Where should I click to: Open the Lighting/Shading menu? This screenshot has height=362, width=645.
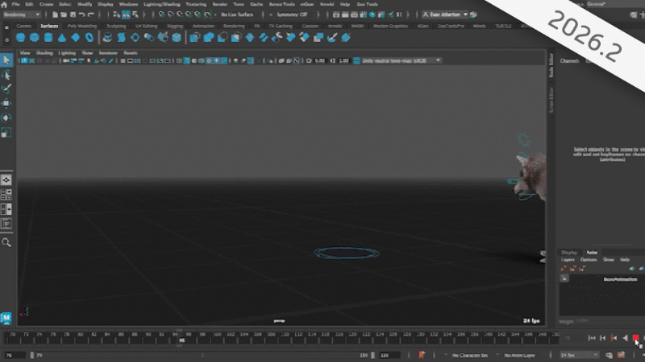[162, 5]
